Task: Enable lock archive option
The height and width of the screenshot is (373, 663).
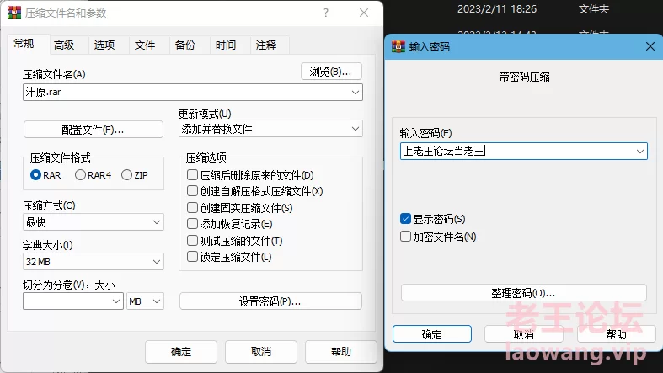Action: click(x=192, y=257)
